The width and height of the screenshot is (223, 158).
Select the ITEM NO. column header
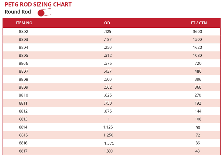[x=25, y=23]
